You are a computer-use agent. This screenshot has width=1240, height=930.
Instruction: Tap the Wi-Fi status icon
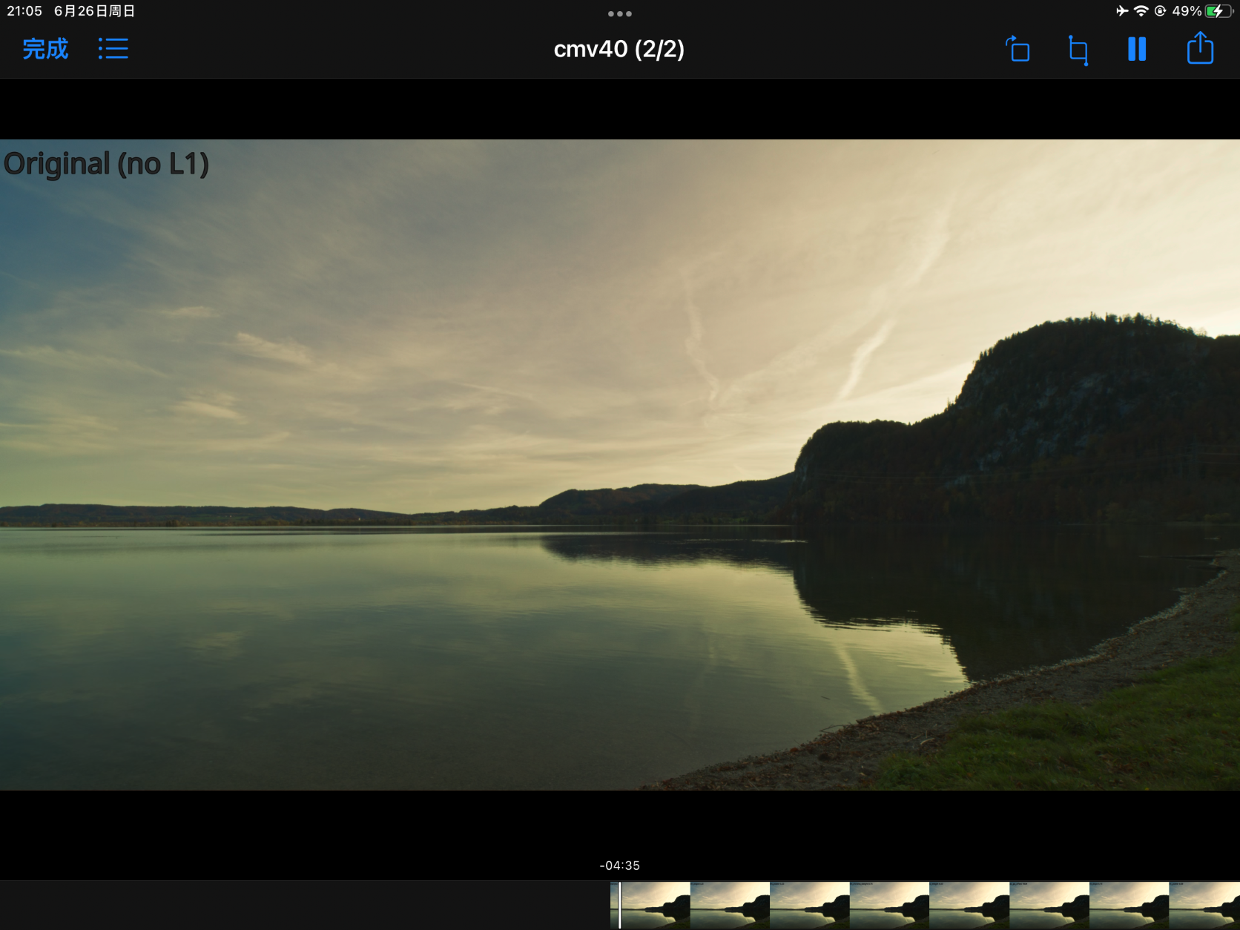tap(1141, 11)
